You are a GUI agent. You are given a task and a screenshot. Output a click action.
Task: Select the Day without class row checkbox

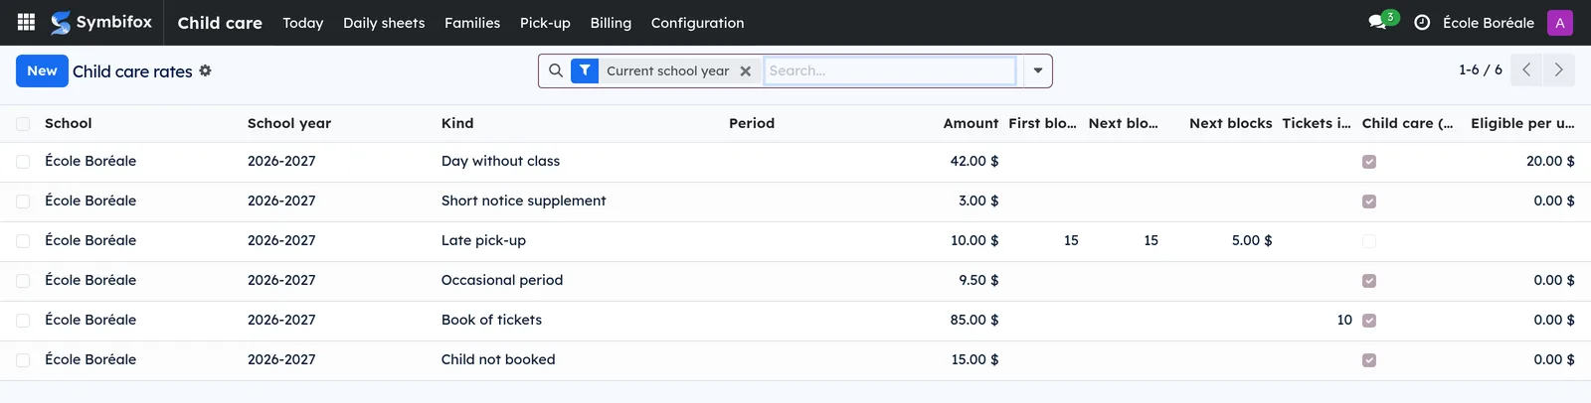click(x=23, y=161)
